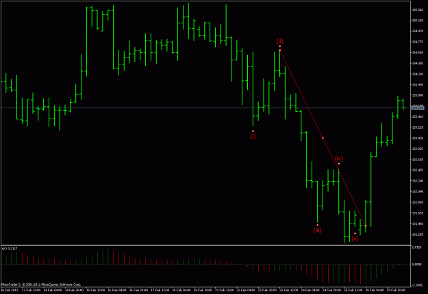Click the 135.360 price axis label

pos(418,10)
